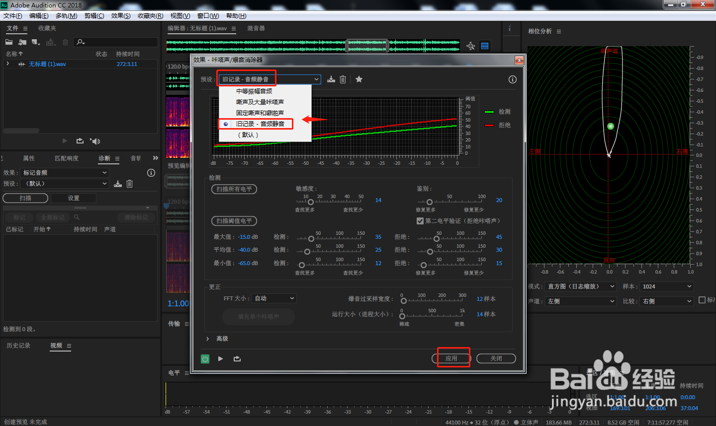Expand the file row 无标题 (1).wav
This screenshot has height=426, width=716.
coord(7,64)
